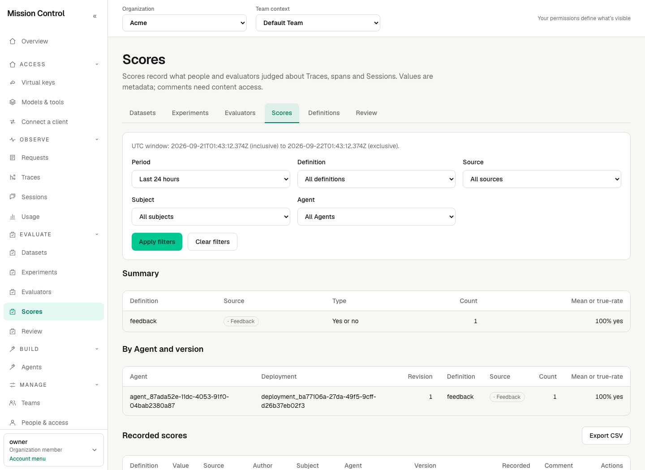
Task: Click the Experiments icon in the sidebar
Action: point(13,272)
